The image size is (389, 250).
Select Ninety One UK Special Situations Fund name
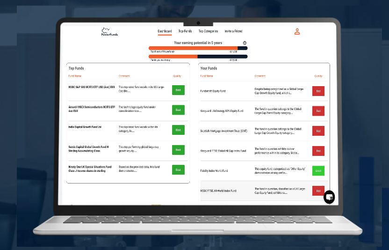[x=90, y=169]
